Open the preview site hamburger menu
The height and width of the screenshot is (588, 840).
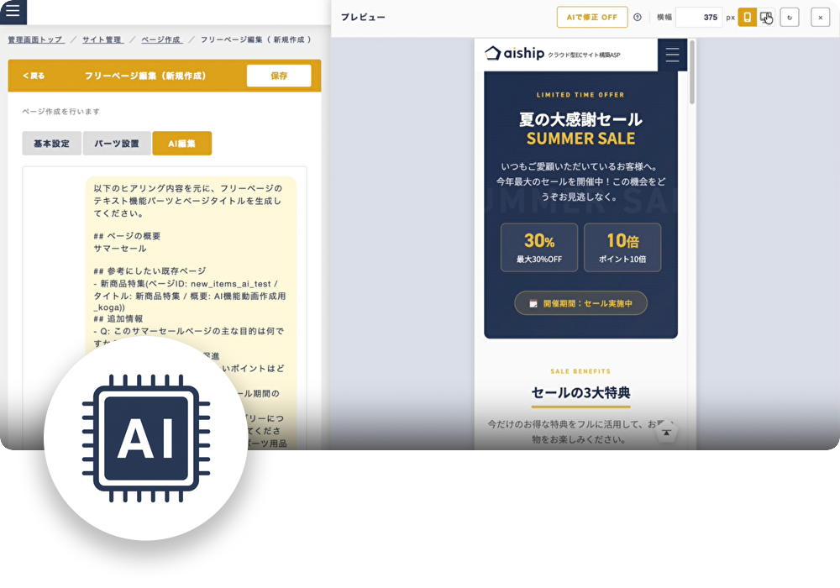click(672, 55)
